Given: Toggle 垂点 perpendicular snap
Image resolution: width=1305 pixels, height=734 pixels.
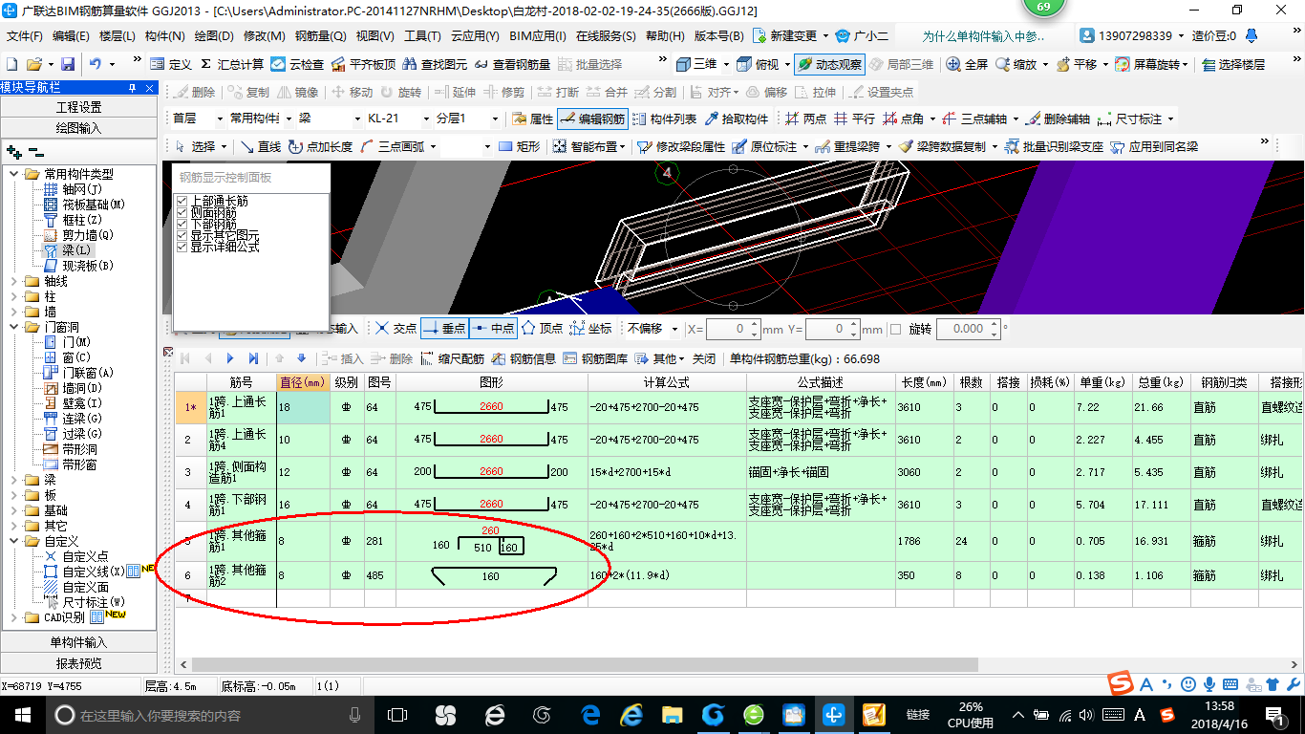Looking at the screenshot, I should (x=444, y=329).
